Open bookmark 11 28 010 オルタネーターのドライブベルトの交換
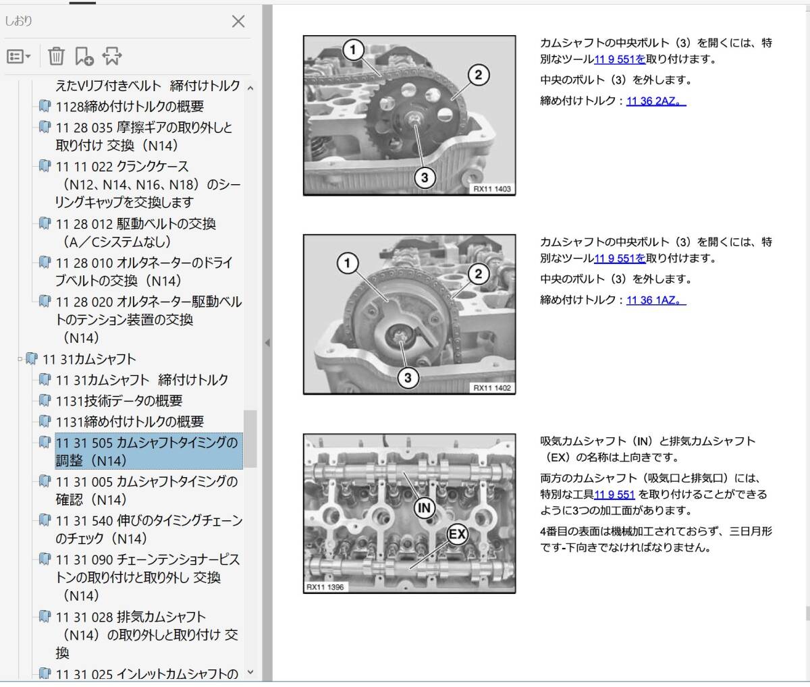Screen dimensions: 810x687 coord(144,271)
